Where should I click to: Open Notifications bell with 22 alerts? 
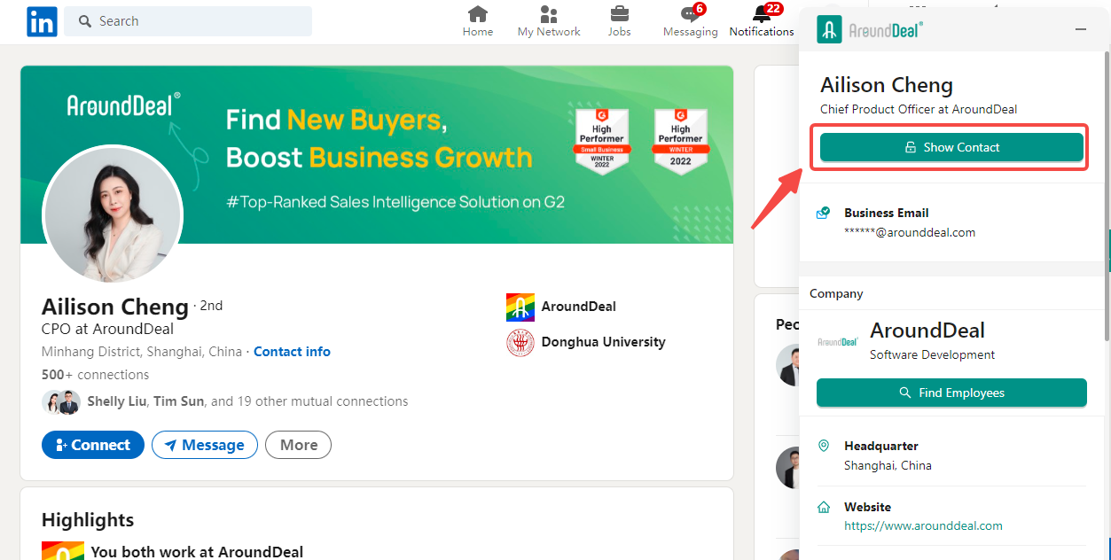[761, 15]
